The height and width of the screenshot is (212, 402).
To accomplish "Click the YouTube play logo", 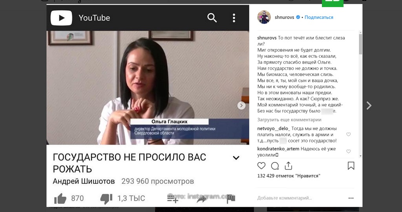I will pyautogui.click(x=62, y=18).
